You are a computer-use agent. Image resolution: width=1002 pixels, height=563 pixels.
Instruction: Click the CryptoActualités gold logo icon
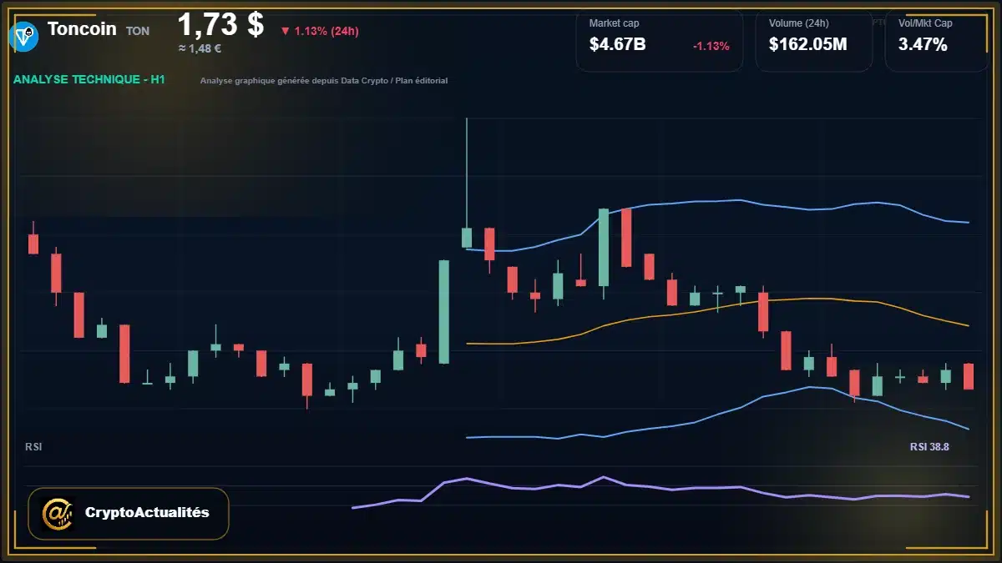click(x=57, y=512)
